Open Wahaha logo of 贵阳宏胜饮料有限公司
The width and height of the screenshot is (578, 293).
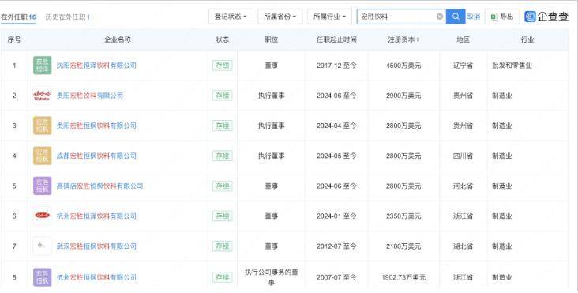43,96
